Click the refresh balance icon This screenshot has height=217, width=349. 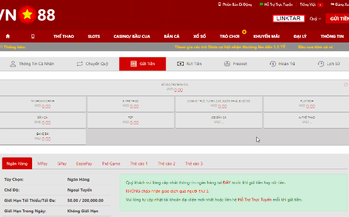click(x=345, y=85)
